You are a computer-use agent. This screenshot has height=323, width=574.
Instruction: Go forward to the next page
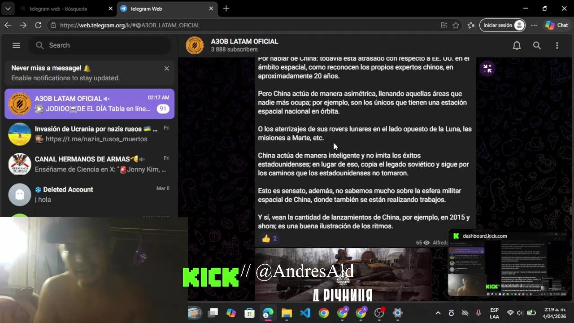pos(23,25)
